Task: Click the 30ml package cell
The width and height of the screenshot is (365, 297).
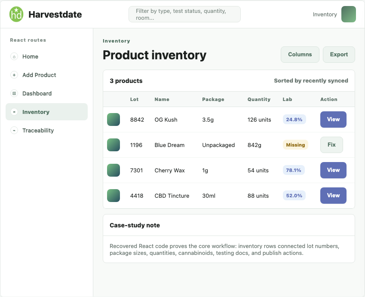Action: [209, 196]
